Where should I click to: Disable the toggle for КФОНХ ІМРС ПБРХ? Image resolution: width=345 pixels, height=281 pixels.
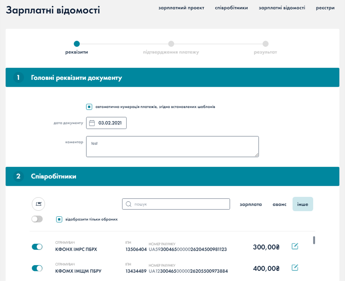37,247
